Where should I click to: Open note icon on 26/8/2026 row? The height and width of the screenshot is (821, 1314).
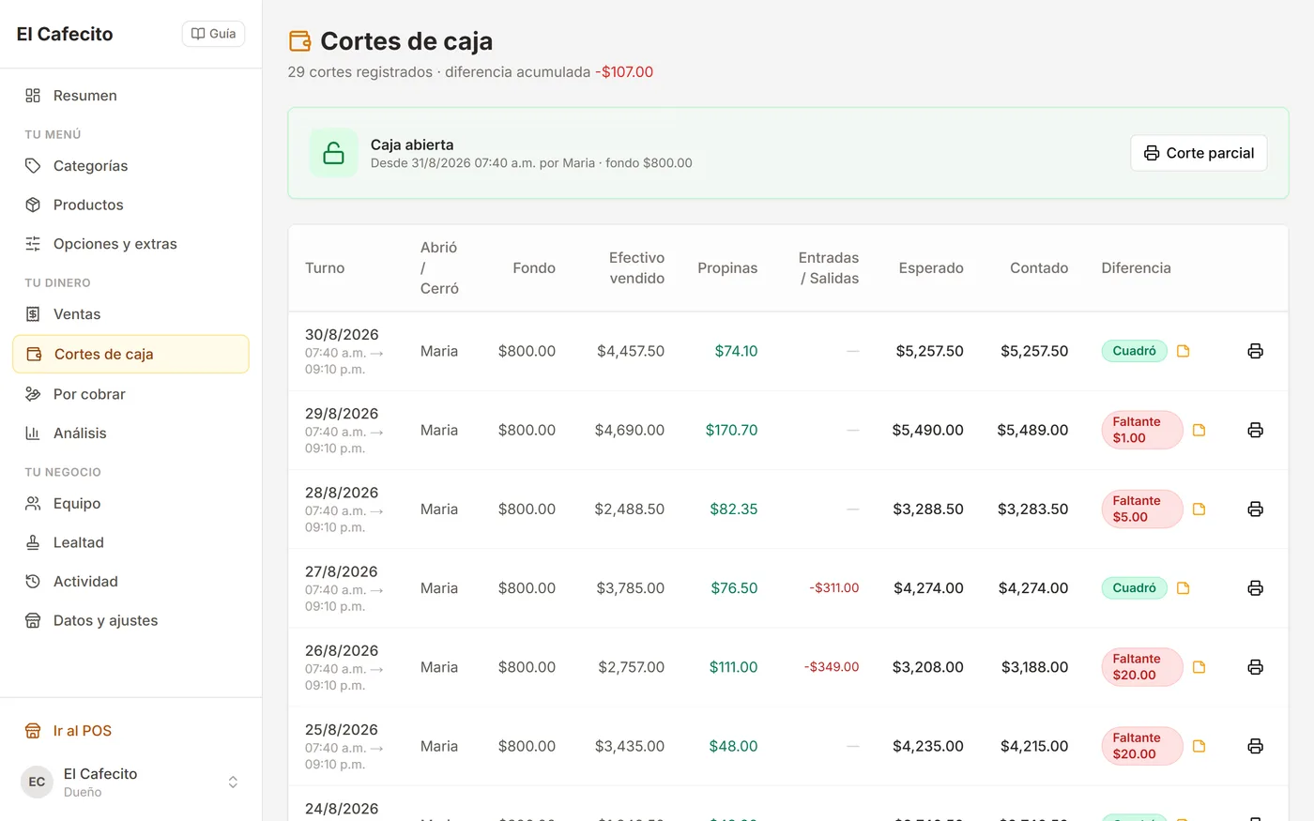coord(1199,667)
